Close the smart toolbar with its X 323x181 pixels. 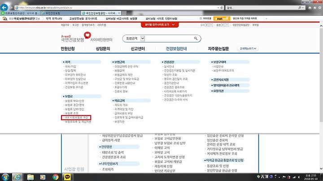[x=266, y=18]
